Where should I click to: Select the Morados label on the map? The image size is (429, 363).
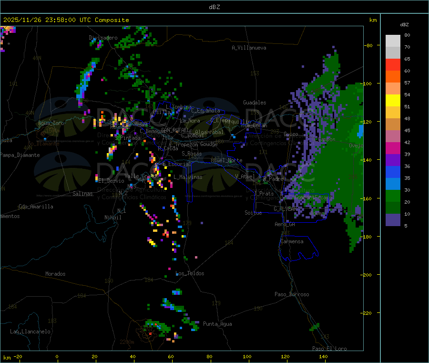(x=55, y=274)
